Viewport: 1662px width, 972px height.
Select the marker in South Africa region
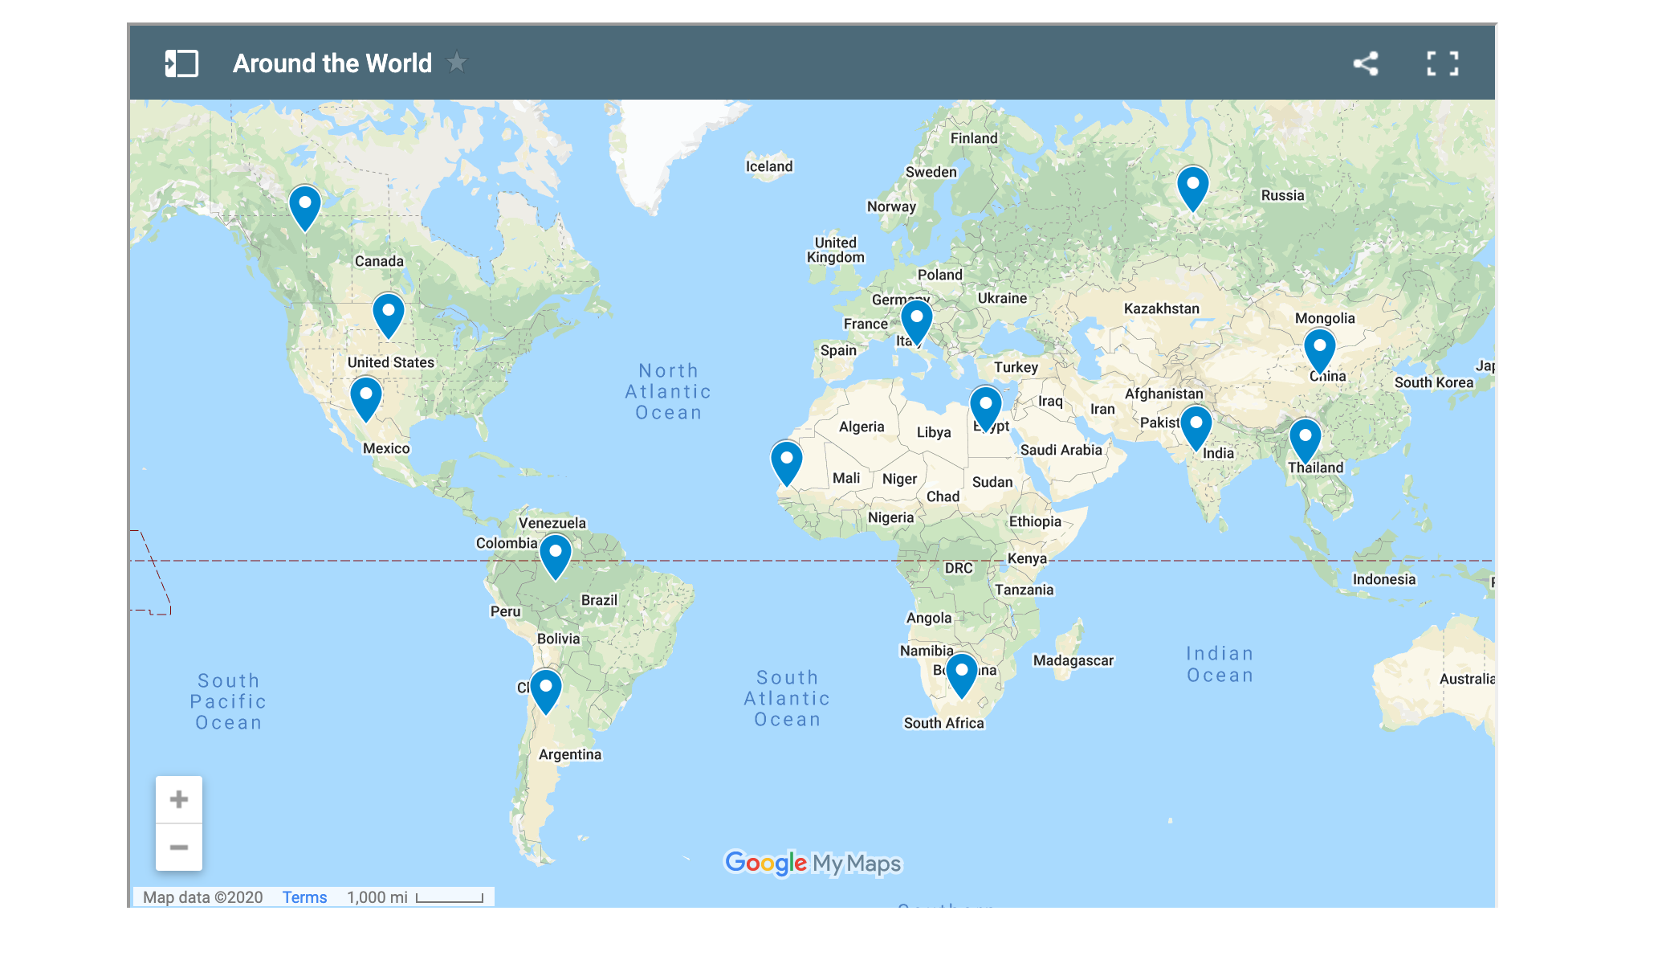961,674
